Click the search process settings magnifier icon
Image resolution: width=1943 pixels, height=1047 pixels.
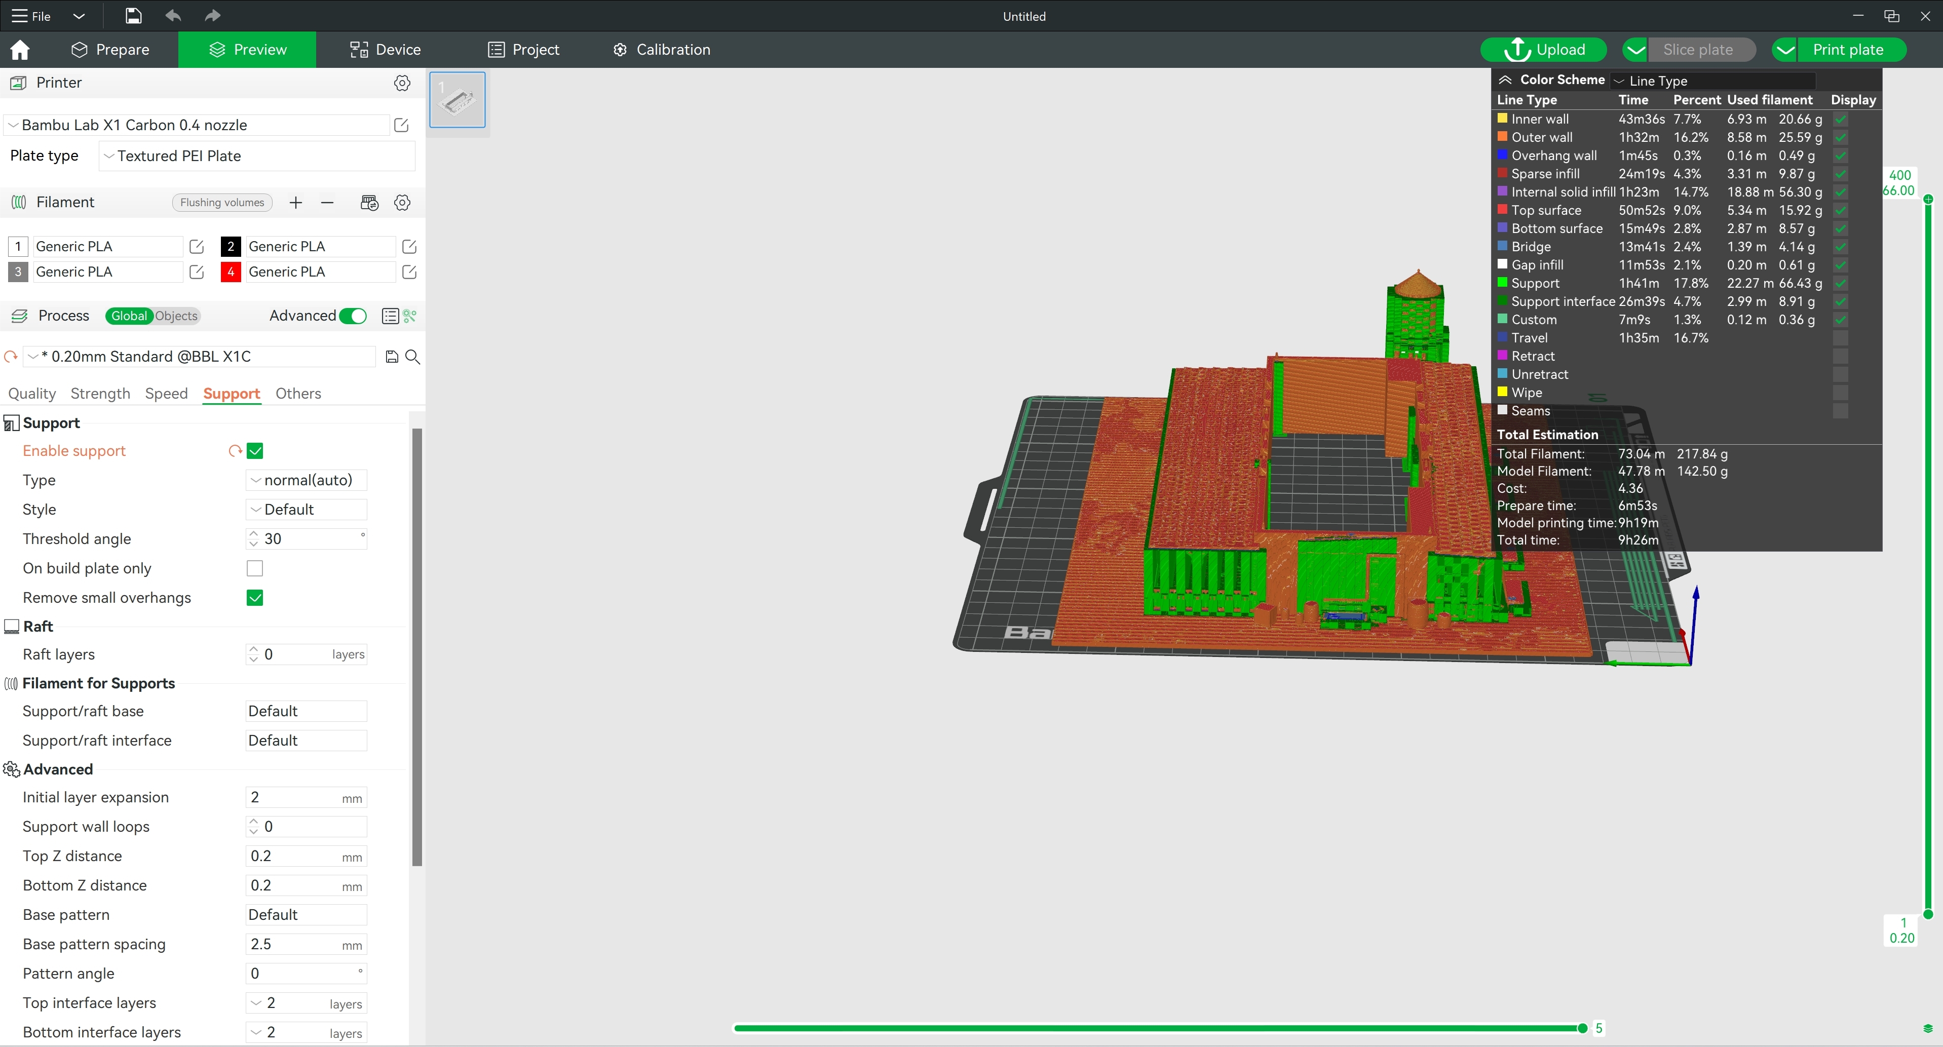[x=412, y=357]
